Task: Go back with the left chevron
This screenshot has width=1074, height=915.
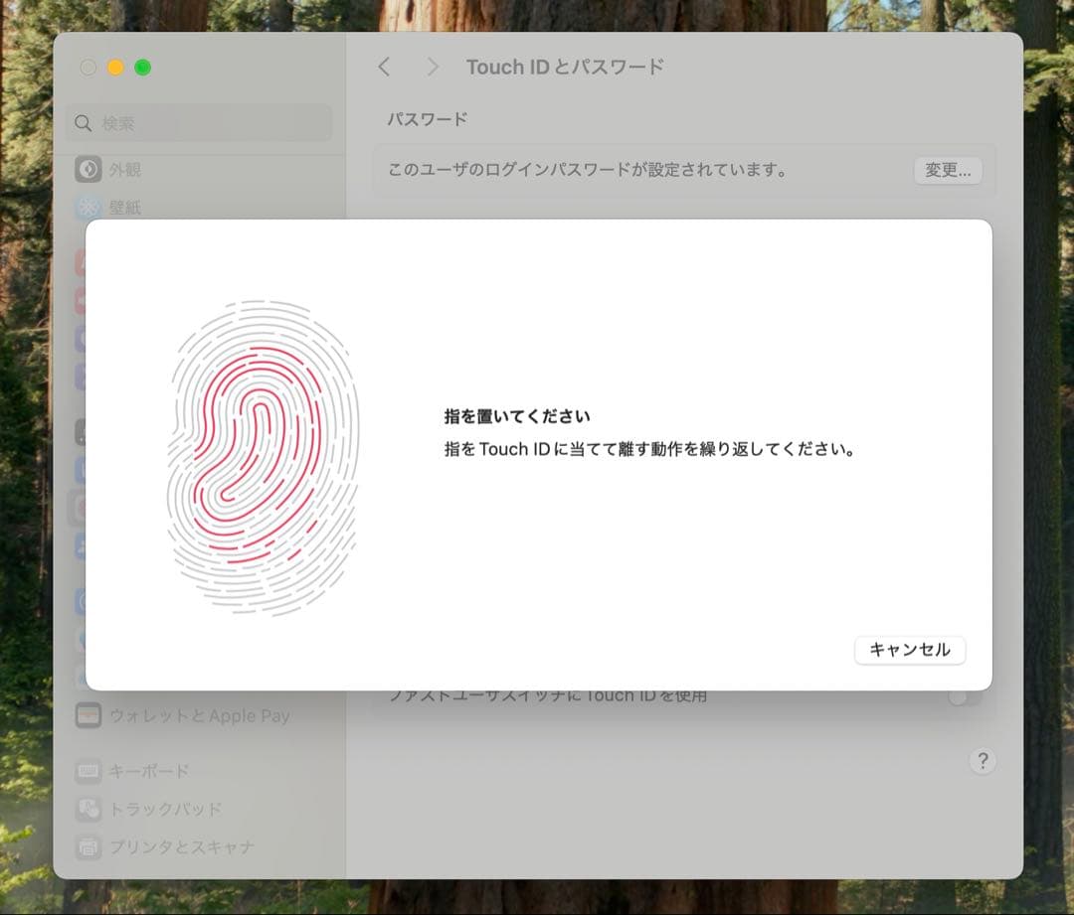Action: (385, 67)
